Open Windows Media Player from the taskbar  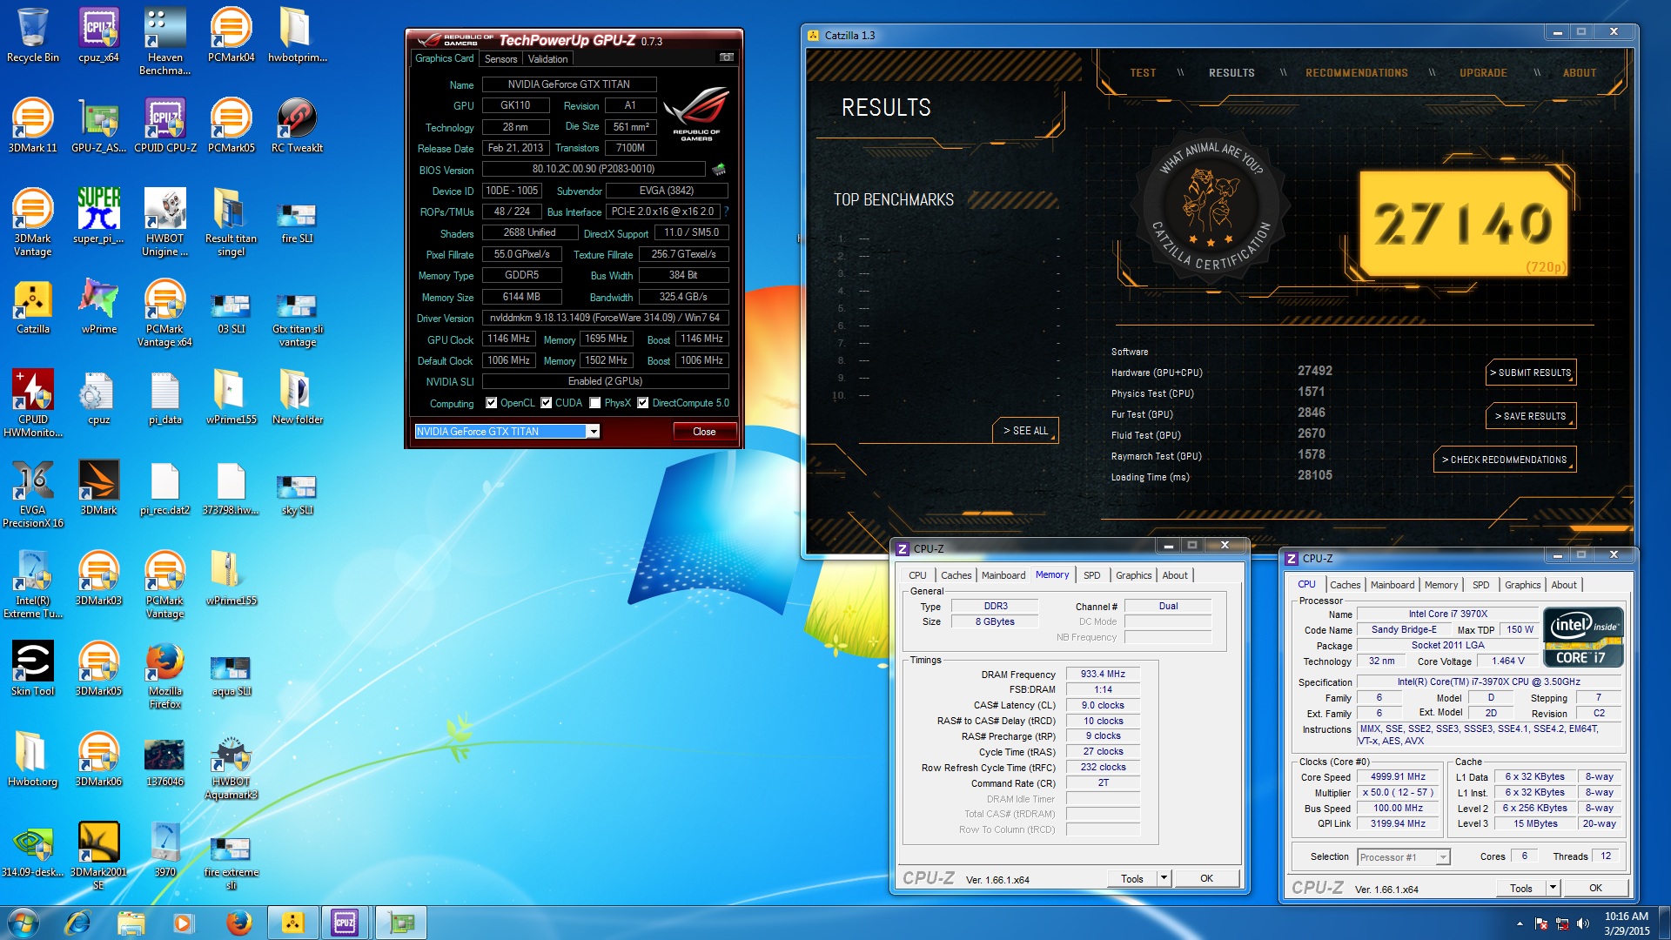[183, 923]
